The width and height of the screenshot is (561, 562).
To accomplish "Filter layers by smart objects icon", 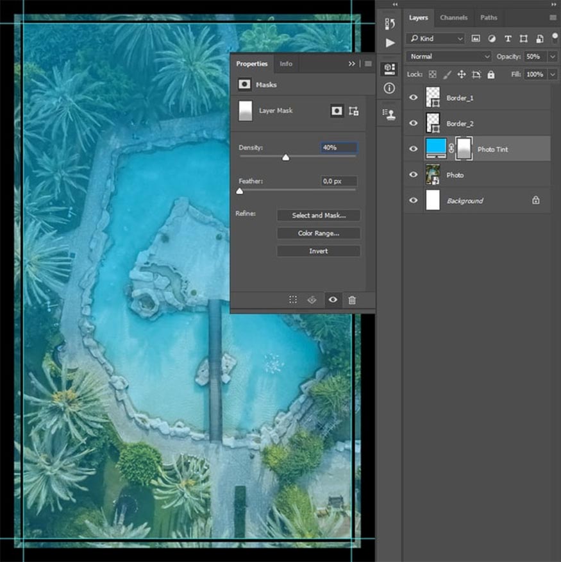I will 539,38.
